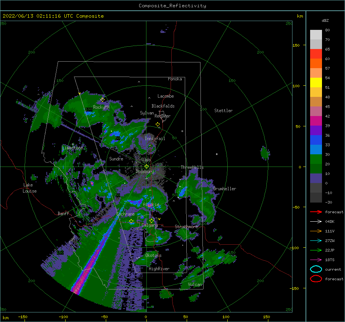This screenshot has height=322, width=345.
Task: Click the red forecast ellipse icon
Action: [316, 279]
